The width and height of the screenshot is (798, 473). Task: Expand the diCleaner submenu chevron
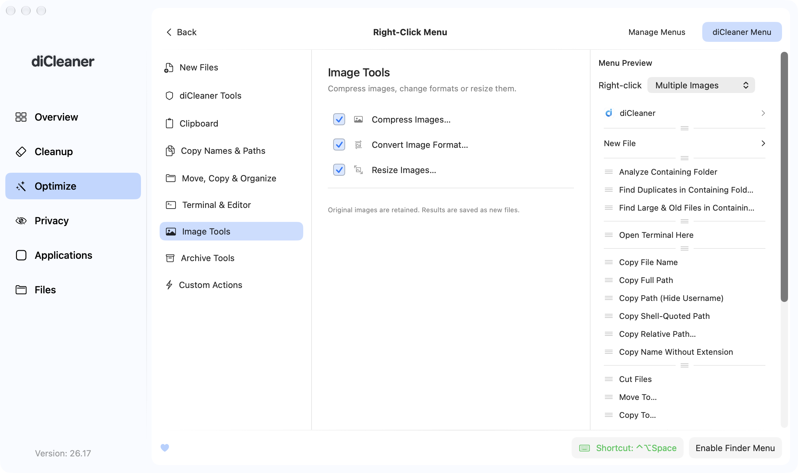pyautogui.click(x=763, y=113)
